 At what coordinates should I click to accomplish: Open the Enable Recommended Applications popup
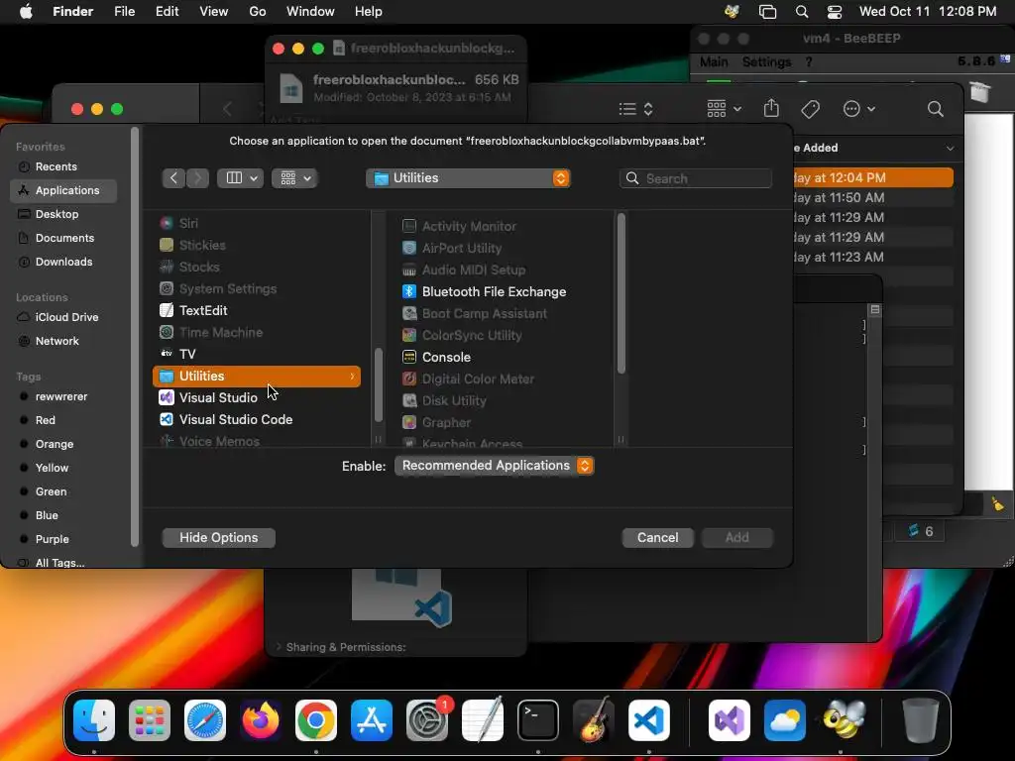(x=494, y=466)
